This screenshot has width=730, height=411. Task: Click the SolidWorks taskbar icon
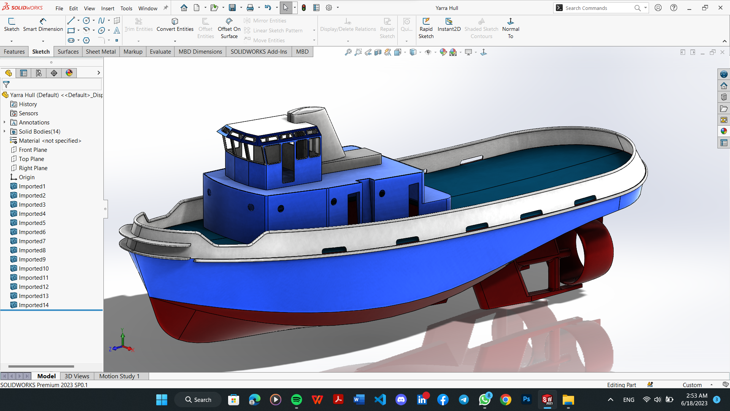pos(547,400)
